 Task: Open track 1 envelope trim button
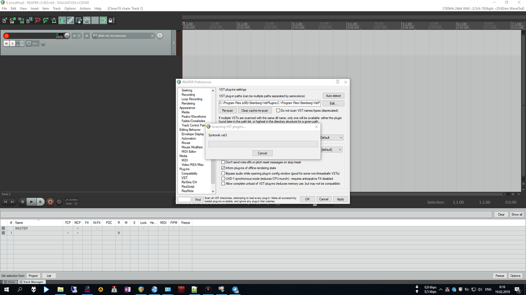click(32, 43)
